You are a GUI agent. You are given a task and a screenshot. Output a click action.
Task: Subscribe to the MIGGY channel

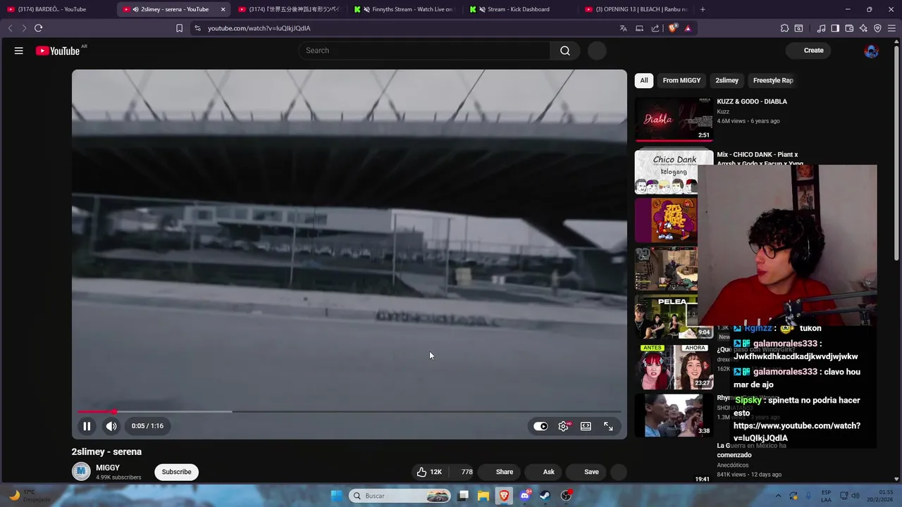pos(176,472)
